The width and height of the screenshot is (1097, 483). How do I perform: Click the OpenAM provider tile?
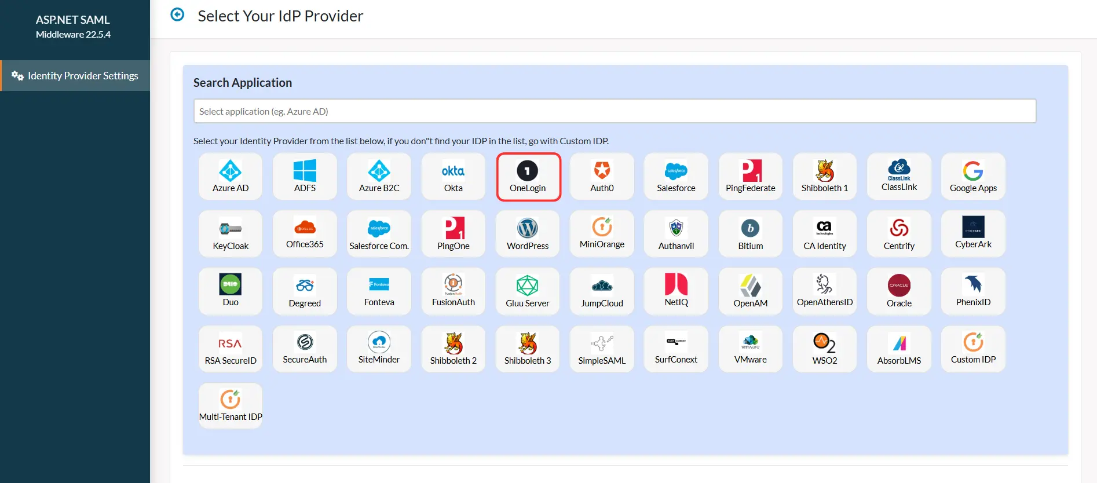click(x=751, y=291)
